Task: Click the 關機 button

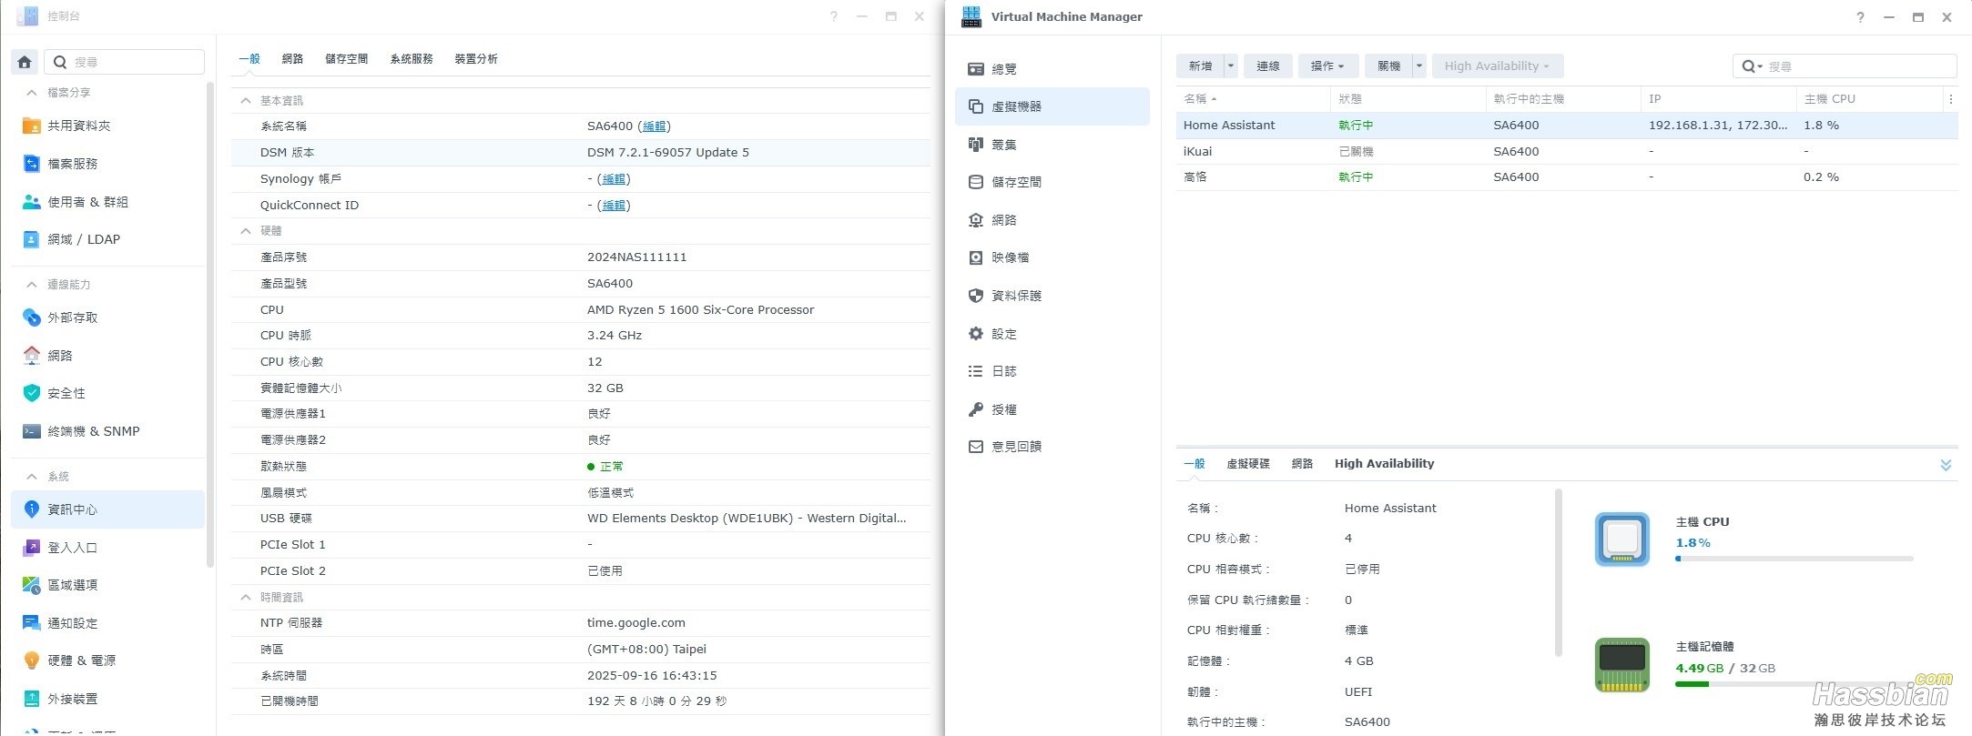Action: [x=1388, y=66]
